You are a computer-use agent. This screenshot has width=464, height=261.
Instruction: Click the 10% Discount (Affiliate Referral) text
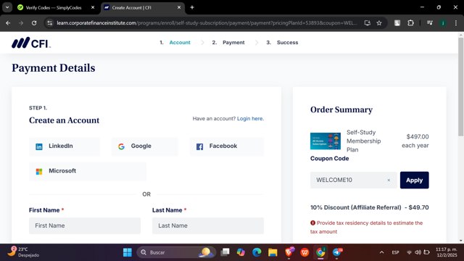(x=356, y=207)
